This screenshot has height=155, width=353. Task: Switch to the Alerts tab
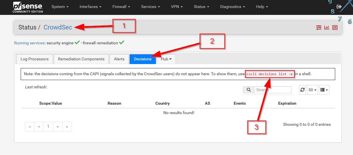point(119,59)
